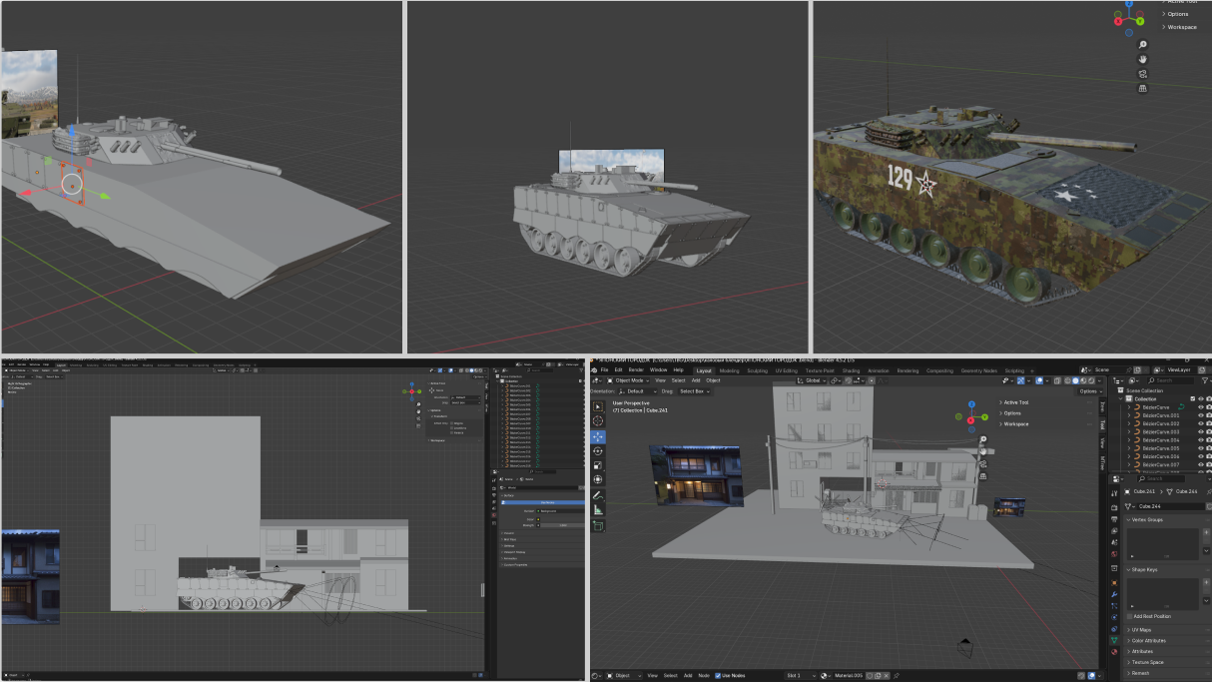Open the Orientation Default dropdown
The image size is (1212, 682).
click(638, 391)
